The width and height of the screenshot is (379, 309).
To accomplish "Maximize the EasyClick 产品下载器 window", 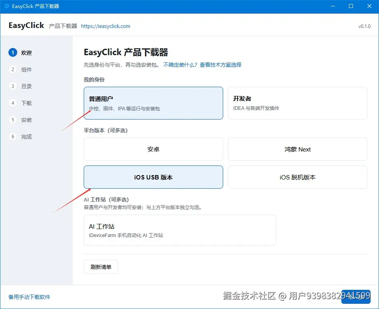I will click(x=351, y=6).
